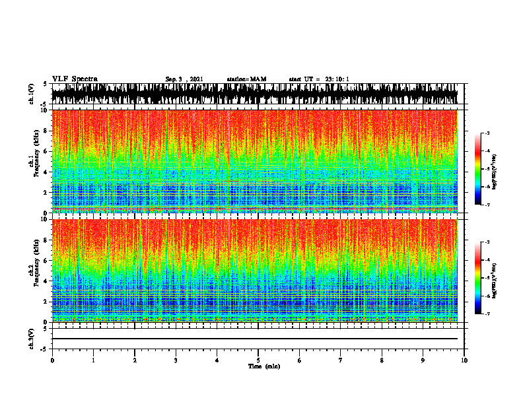Click the ch.1 spectrogram panel
Viewport: 523px width, 404px height.
(255, 161)
